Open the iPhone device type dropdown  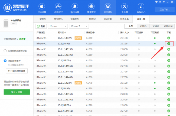pyautogui.click(x=58, y=26)
